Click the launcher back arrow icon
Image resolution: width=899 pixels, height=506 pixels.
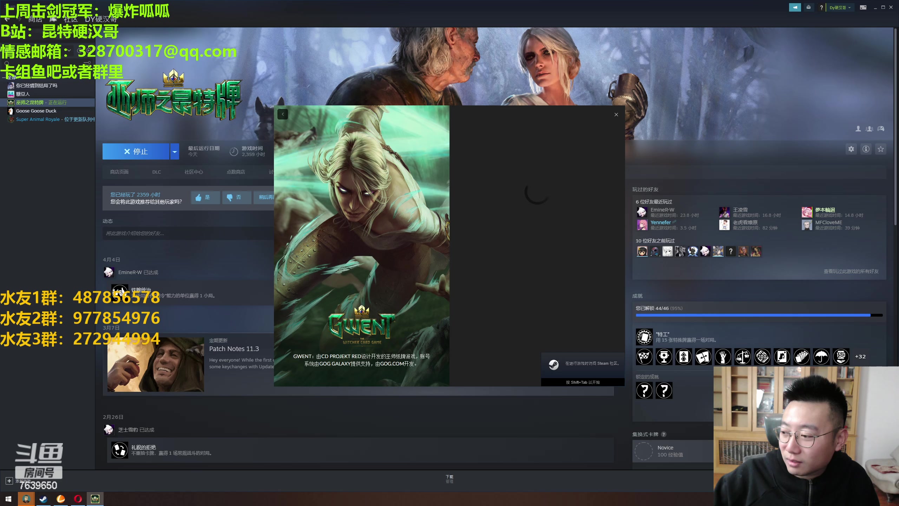coord(283,114)
